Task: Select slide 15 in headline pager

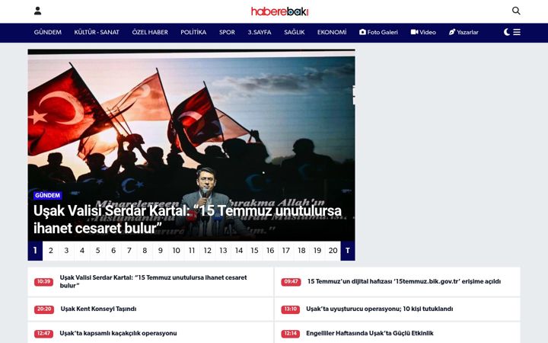Action: (254, 251)
